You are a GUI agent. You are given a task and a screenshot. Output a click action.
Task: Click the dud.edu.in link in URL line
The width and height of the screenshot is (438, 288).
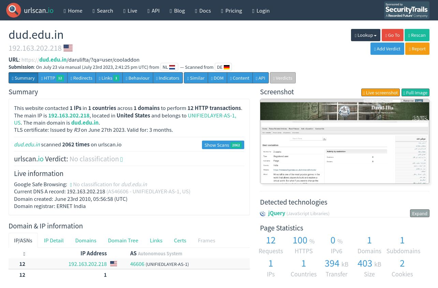point(53,60)
